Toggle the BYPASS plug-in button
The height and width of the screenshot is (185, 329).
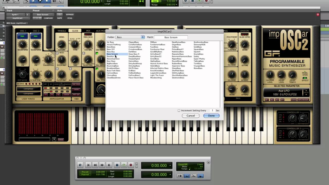point(70,15)
